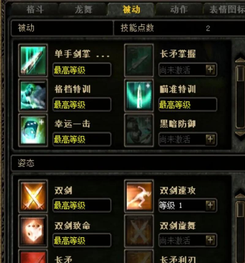Click the 双剑 crossed swords stance icon
The width and height of the screenshot is (245, 263).
tap(33, 196)
